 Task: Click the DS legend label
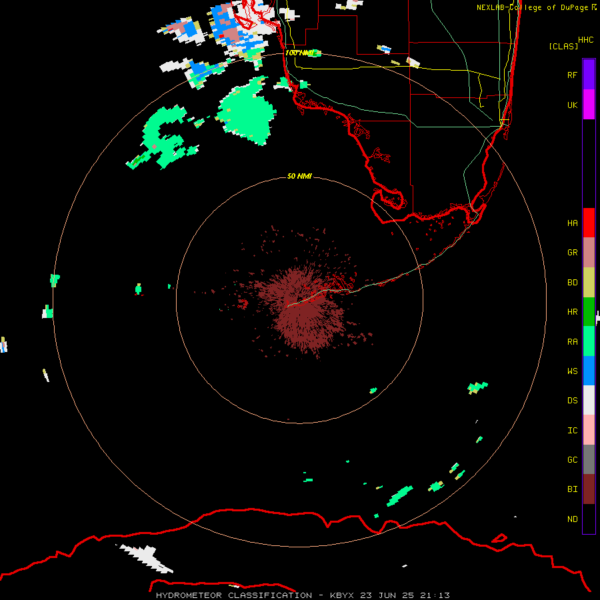[572, 400]
